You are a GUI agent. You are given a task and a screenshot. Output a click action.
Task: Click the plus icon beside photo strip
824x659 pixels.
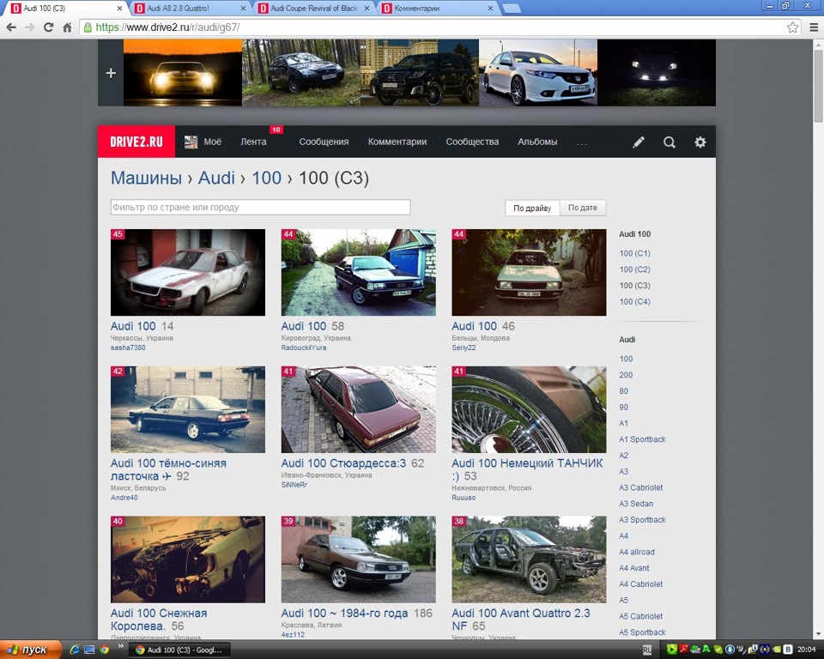tap(111, 73)
